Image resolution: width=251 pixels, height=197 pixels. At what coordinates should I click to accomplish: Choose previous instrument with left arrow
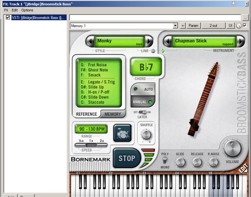click(168, 41)
